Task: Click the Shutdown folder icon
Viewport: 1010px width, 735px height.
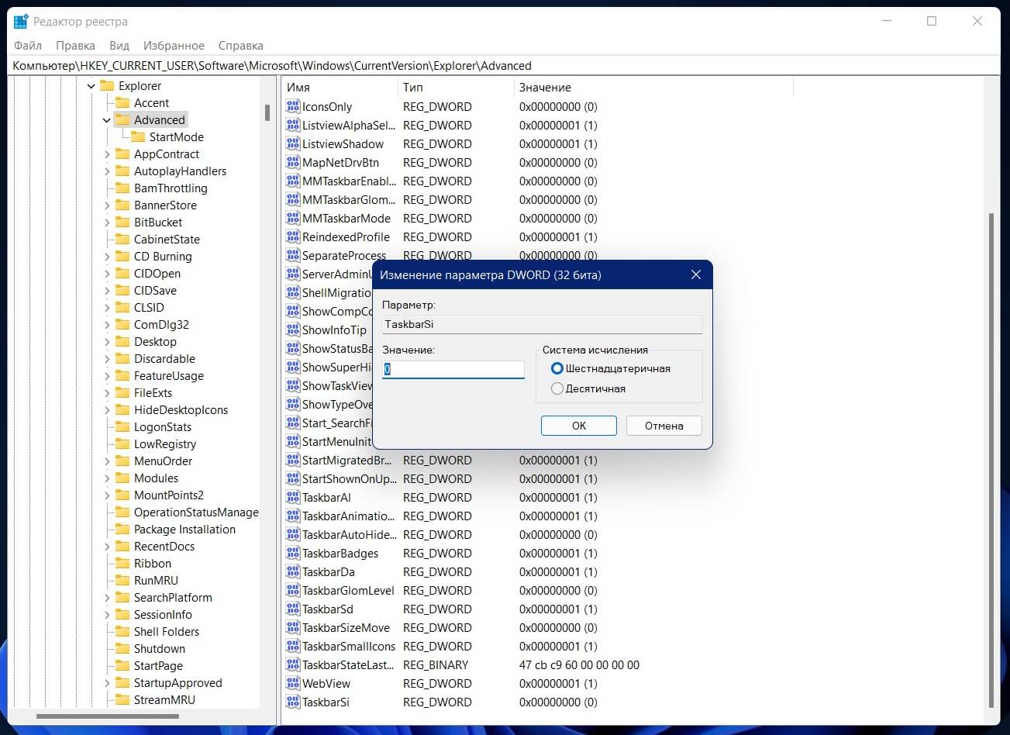Action: click(122, 648)
